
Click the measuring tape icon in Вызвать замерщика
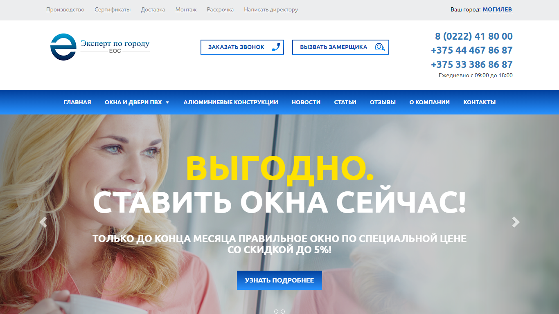(380, 47)
